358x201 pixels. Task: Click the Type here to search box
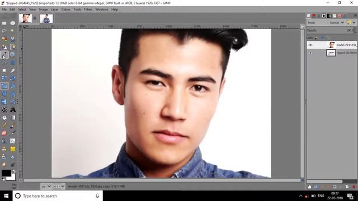[58, 196]
